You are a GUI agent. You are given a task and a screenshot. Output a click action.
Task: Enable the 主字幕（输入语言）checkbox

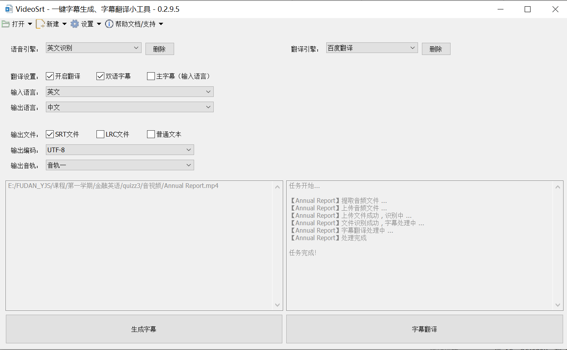click(x=151, y=76)
